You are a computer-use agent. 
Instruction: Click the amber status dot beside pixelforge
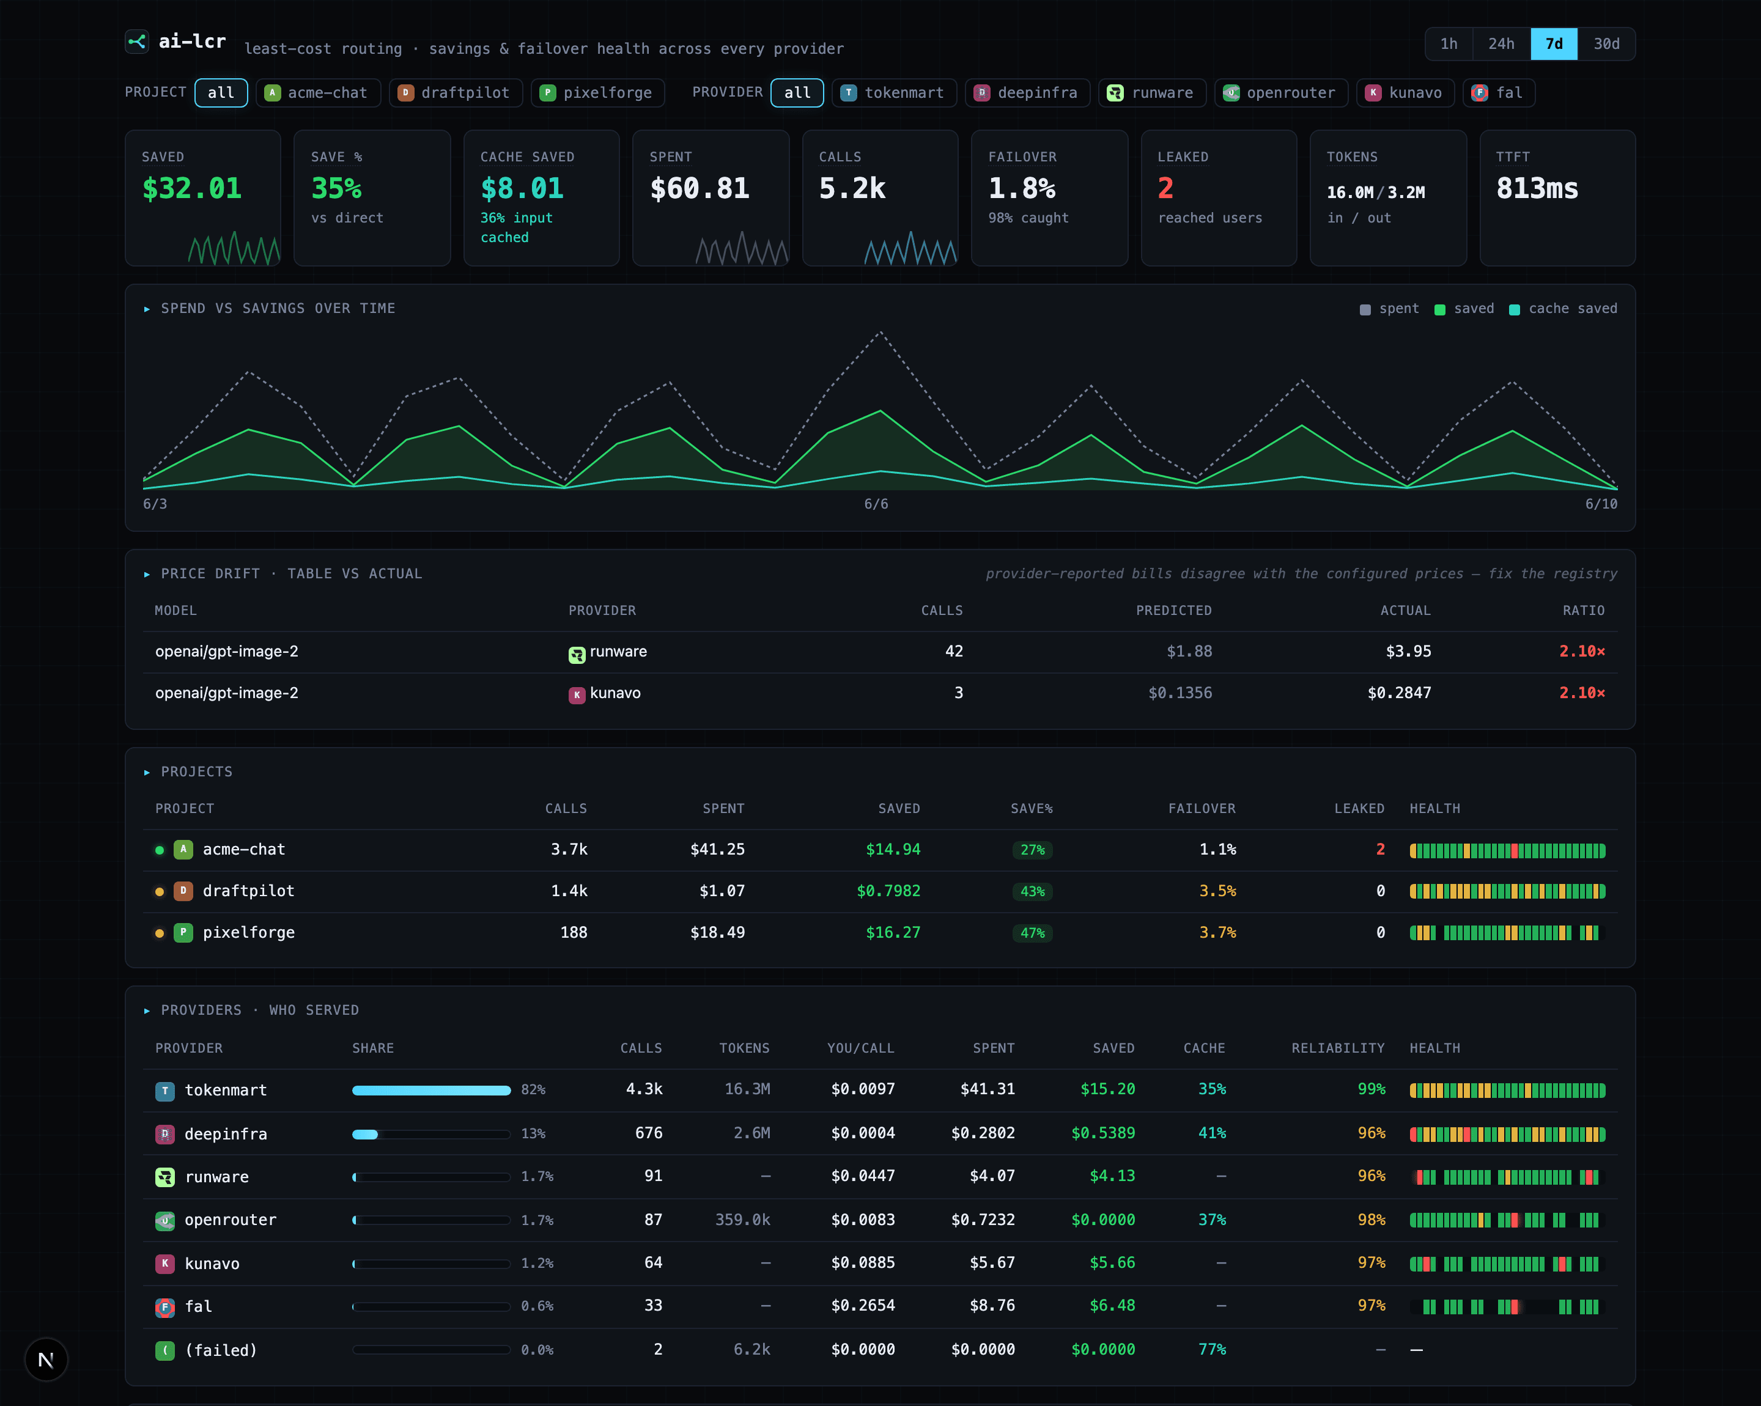coord(159,933)
